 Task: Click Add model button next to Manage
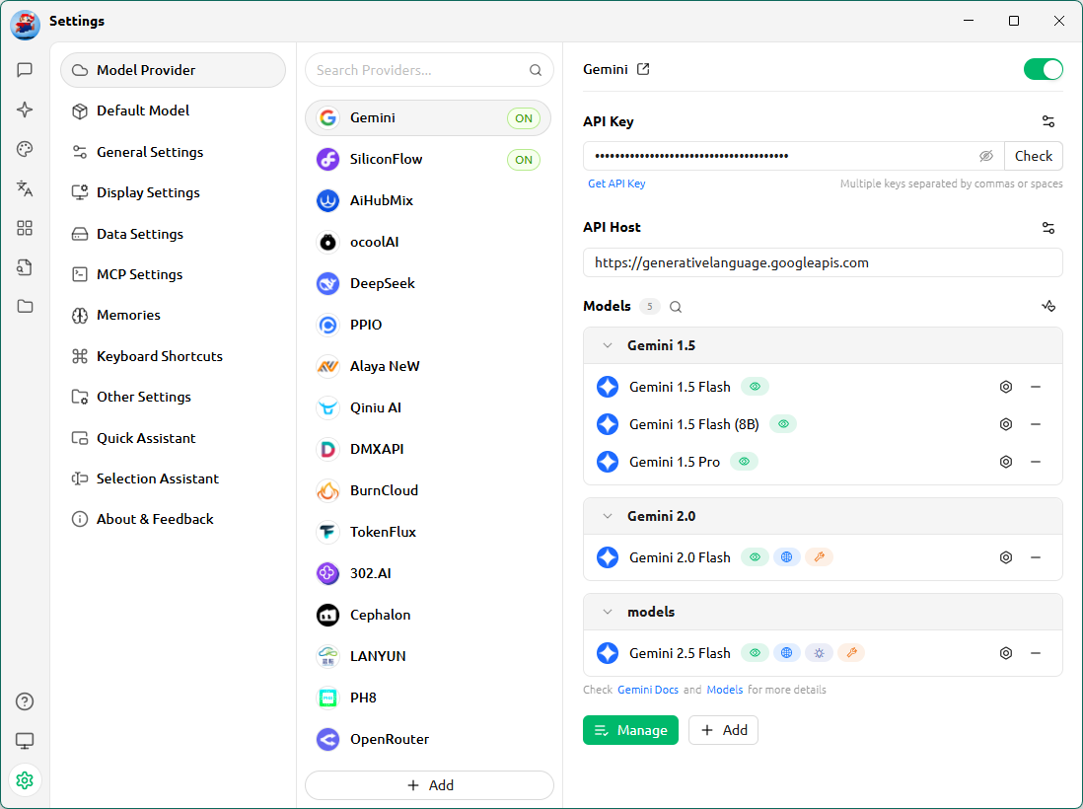723,730
